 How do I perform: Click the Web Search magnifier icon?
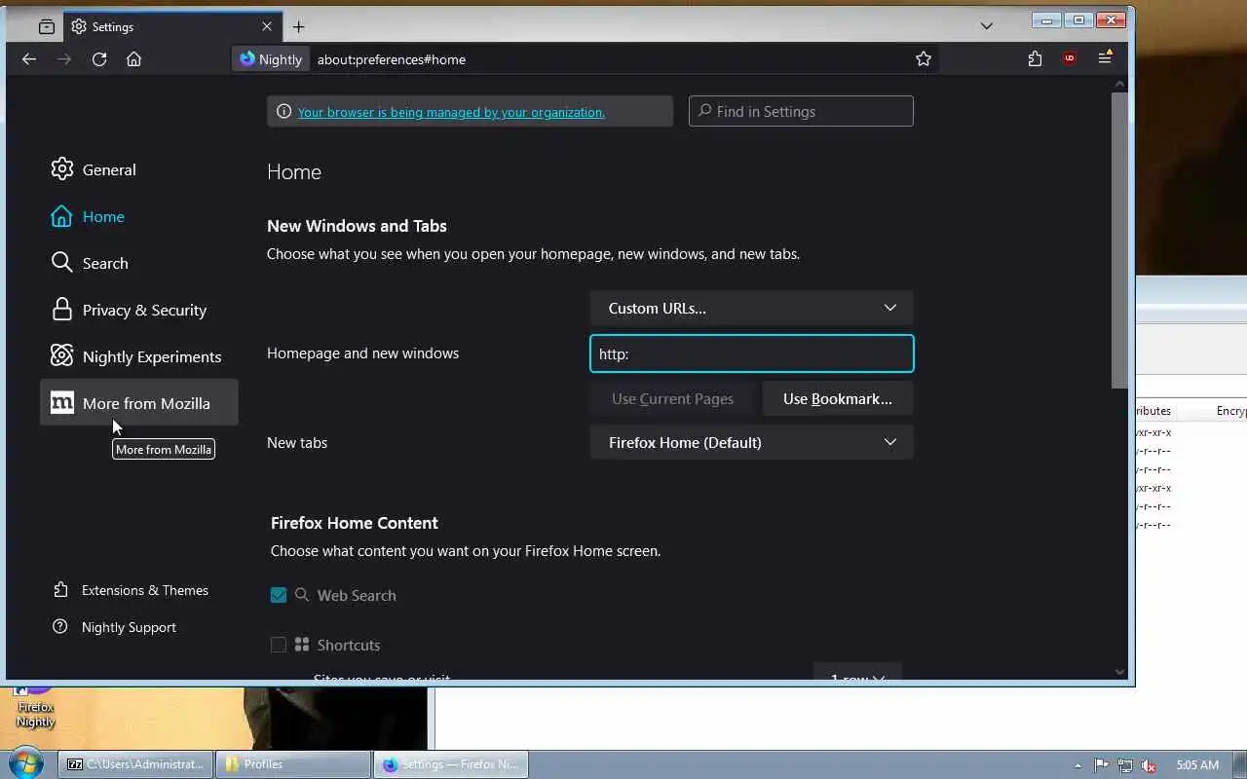click(x=302, y=595)
